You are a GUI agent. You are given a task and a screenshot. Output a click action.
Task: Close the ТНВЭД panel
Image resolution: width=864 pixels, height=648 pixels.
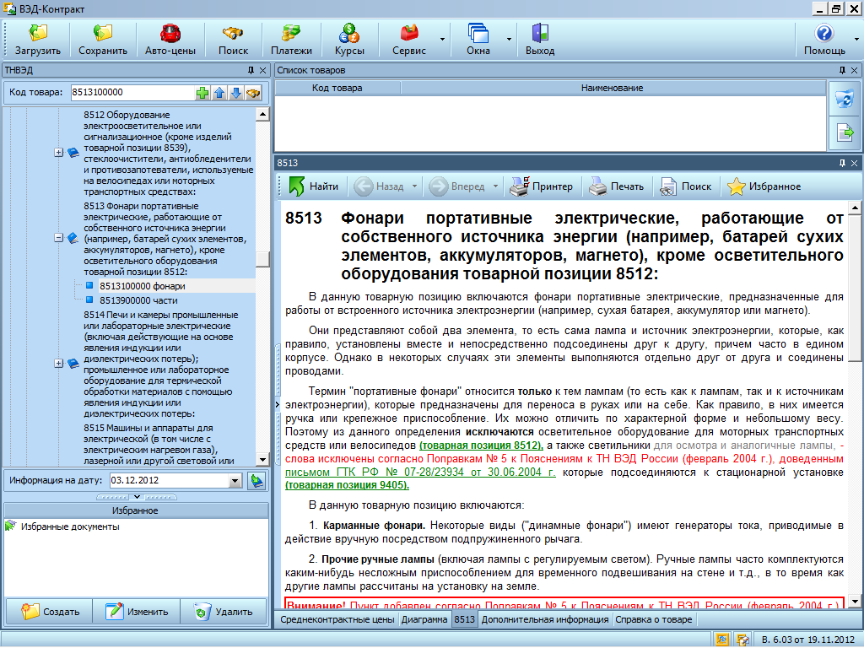click(263, 70)
